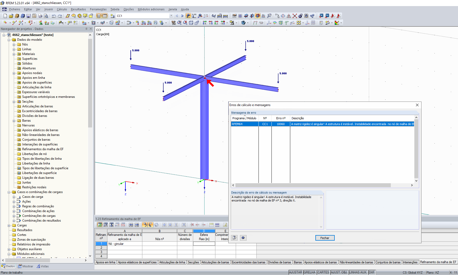Image resolution: width=458 pixels, height=275 pixels.
Task: Toggle the table panel display button
Action: [105, 16]
